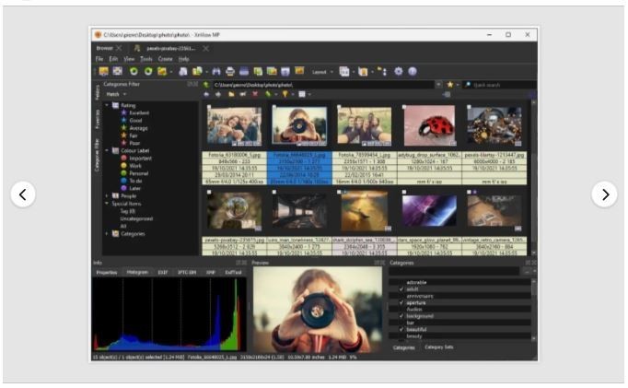The height and width of the screenshot is (388, 628).
Task: Toggle the adorable category checkbox
Action: click(x=401, y=282)
